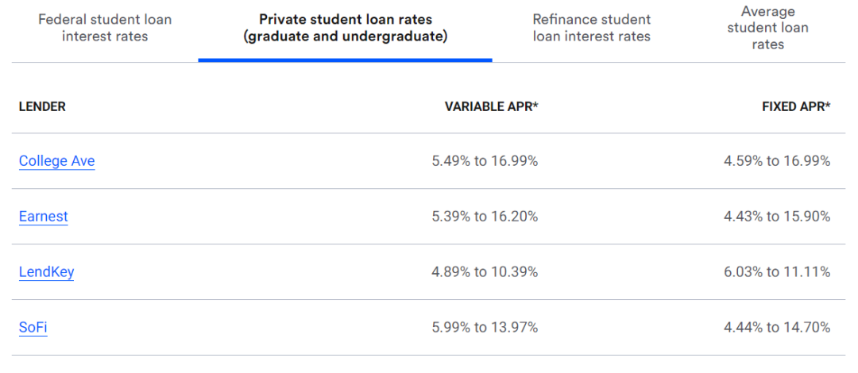Click SoFi variable APR 5.99% to 13.97%
This screenshot has height=373, width=858.
pyautogui.click(x=485, y=328)
